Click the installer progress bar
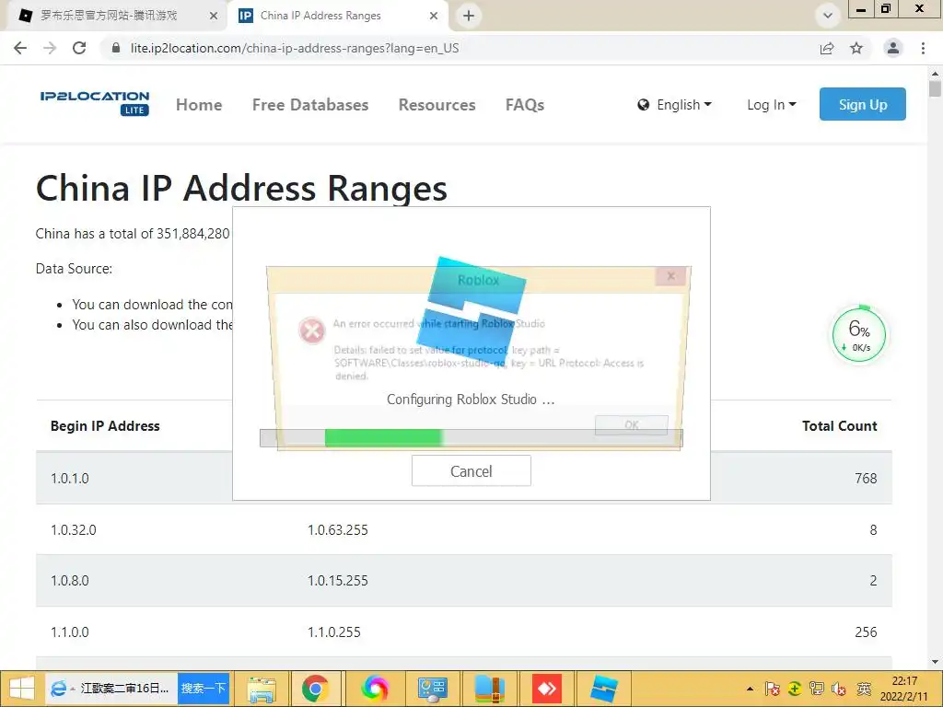This screenshot has width=943, height=707. click(x=471, y=437)
